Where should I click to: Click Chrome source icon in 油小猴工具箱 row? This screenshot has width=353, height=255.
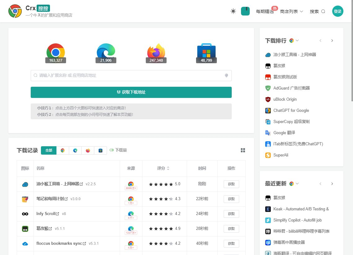pos(131,184)
